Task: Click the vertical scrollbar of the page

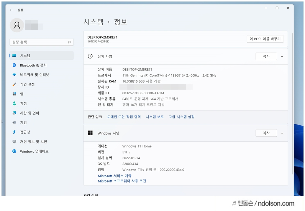Action: (x=293, y=104)
